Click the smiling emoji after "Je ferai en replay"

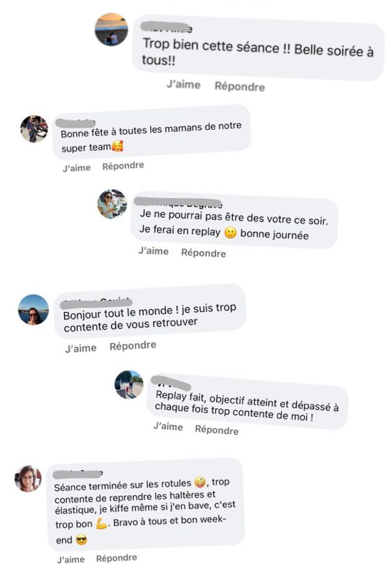pyautogui.click(x=230, y=232)
